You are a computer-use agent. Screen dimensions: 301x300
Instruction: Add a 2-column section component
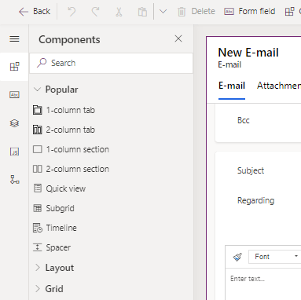[71, 169]
